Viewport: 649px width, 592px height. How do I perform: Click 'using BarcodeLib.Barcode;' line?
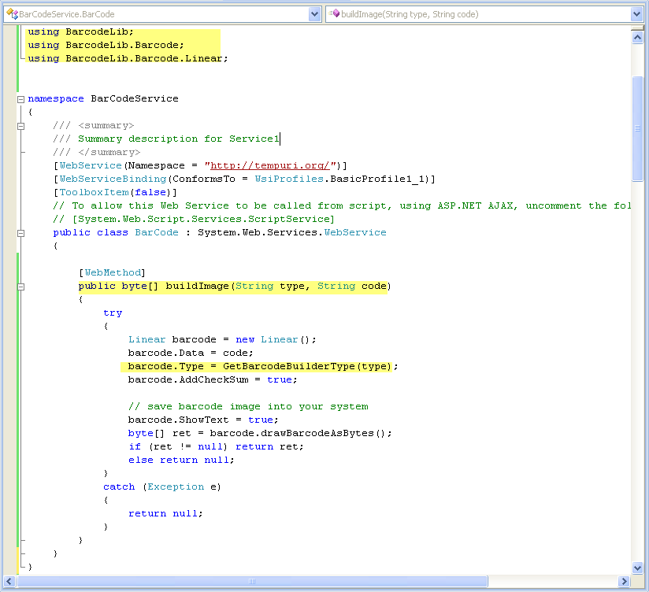point(106,45)
